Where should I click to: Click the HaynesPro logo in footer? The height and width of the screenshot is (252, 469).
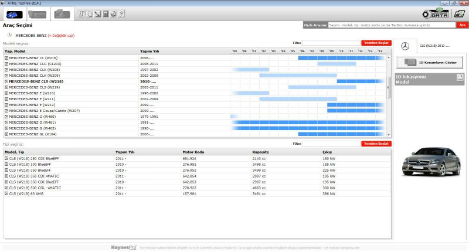click(124, 247)
